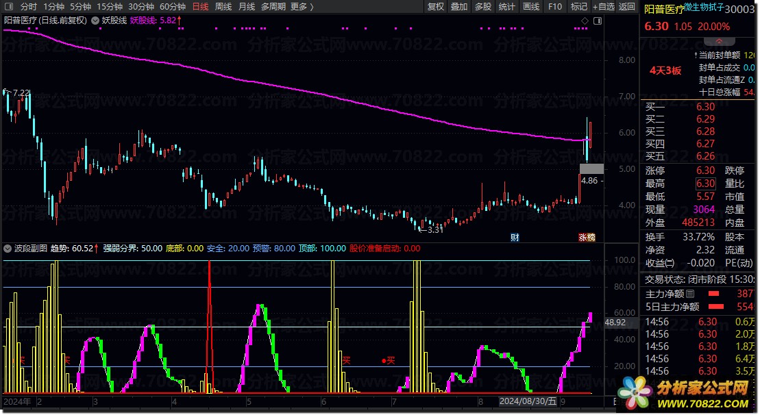Click the 现量 value 3064

click(x=704, y=210)
